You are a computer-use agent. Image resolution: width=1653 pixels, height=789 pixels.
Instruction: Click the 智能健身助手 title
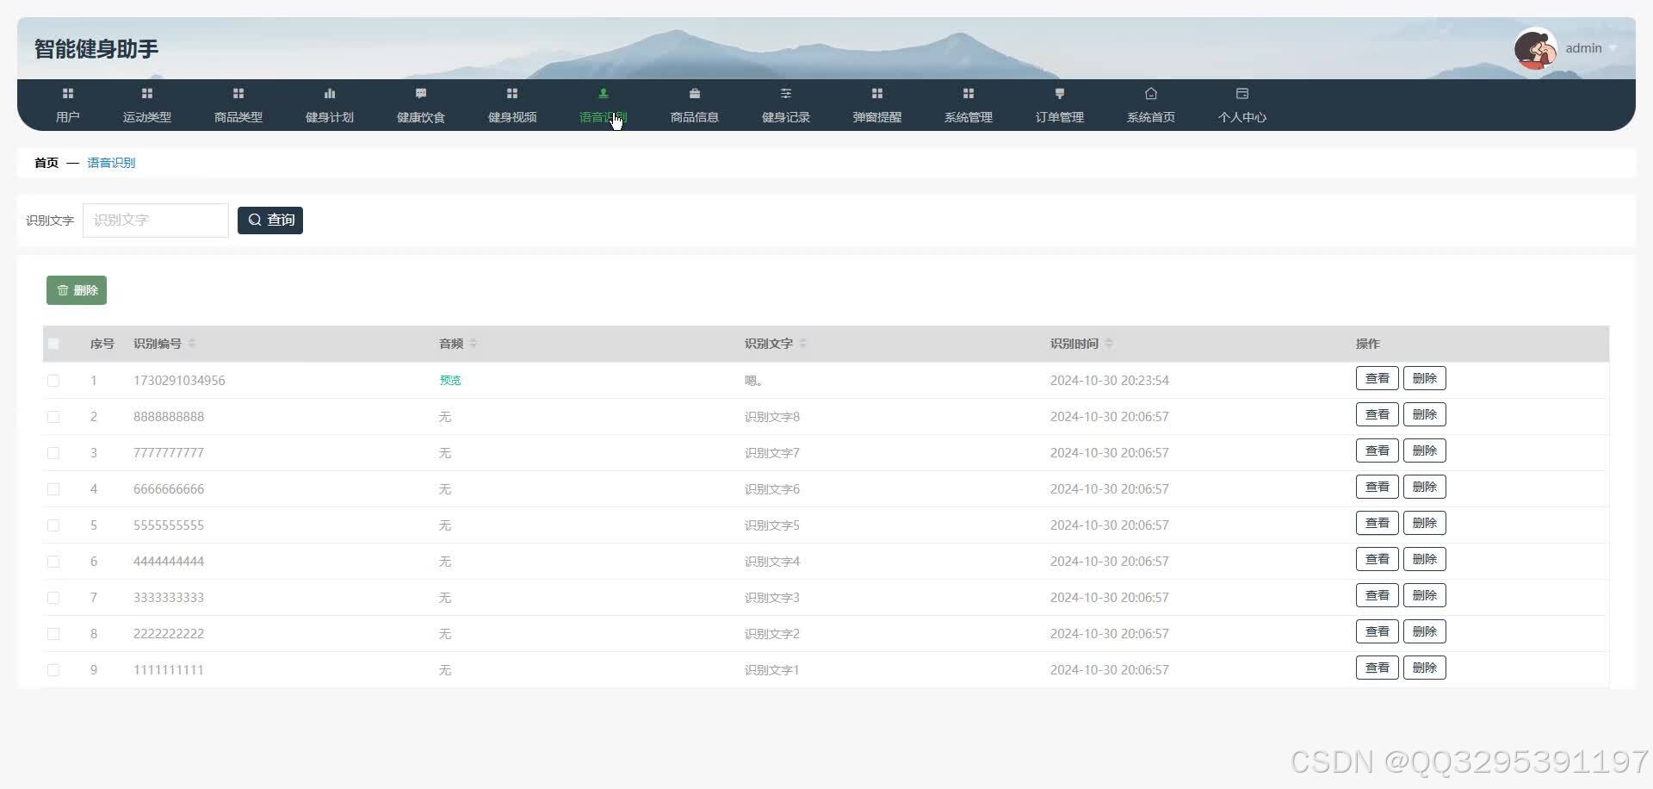click(x=96, y=49)
